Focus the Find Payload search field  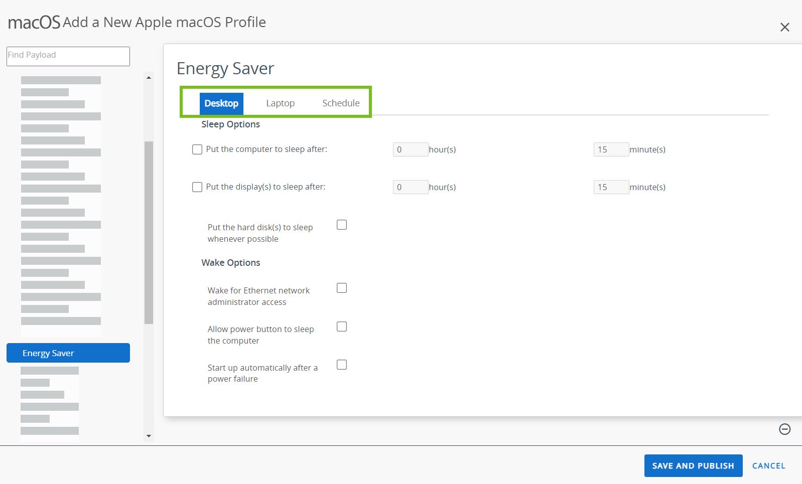coord(68,56)
